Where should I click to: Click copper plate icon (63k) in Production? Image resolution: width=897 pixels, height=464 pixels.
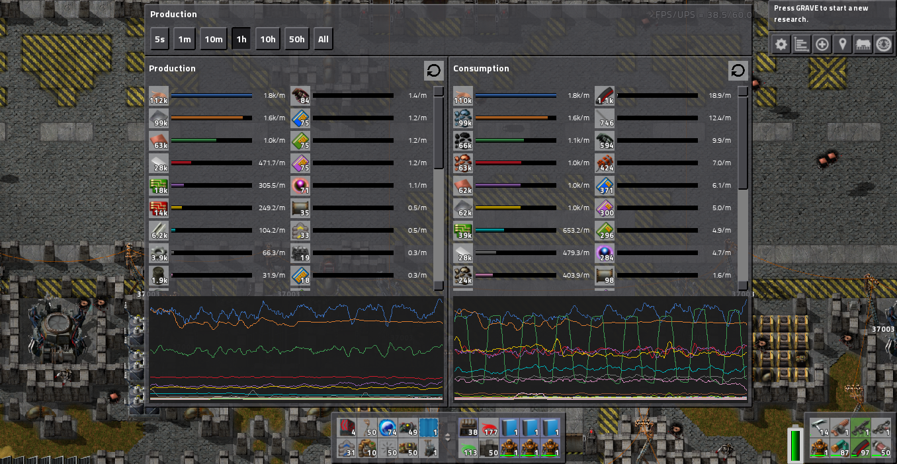159,141
